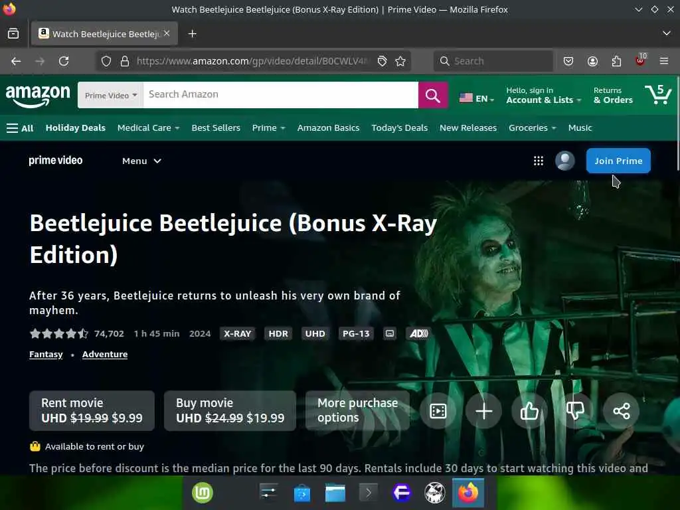680x510 pixels.
Task: Open the EN language selector
Action: coord(477,98)
